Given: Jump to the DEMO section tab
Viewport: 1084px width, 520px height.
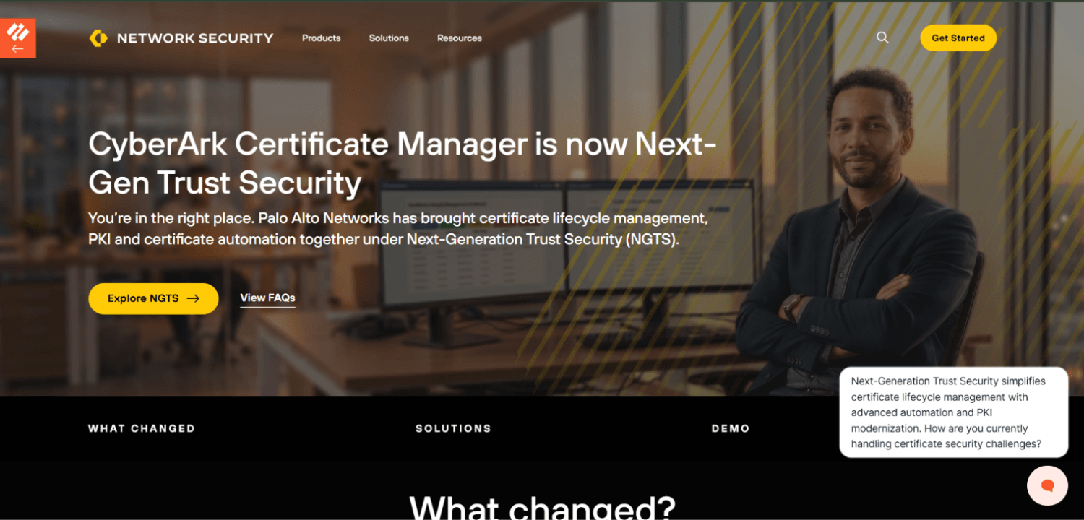Looking at the screenshot, I should tap(731, 428).
